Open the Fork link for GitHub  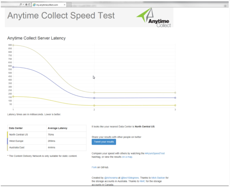click(x=94, y=167)
